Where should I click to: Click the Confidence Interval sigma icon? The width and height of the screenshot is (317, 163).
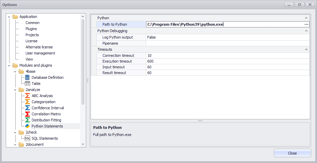point(27,108)
